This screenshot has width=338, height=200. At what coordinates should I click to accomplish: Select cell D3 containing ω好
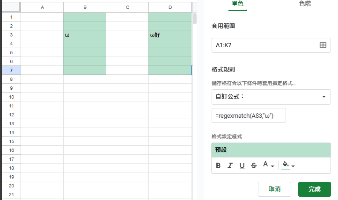(170, 35)
